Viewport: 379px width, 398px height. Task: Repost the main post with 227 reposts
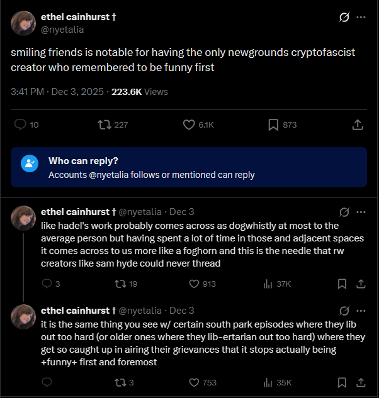105,124
